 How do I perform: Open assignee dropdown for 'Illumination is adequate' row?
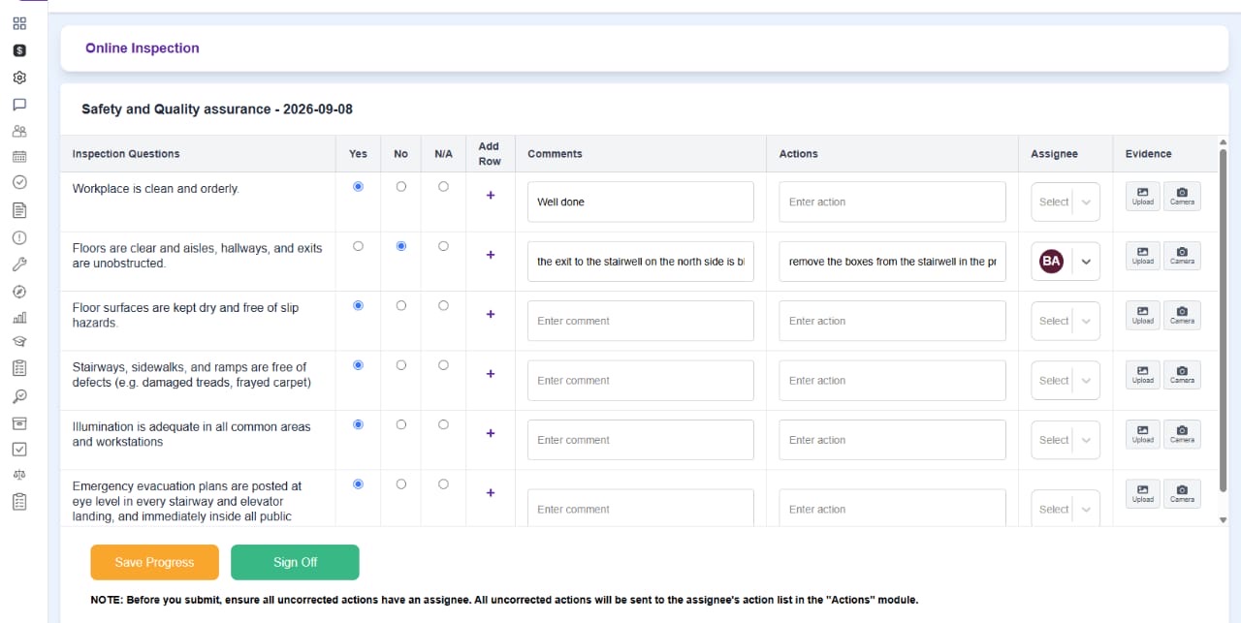[x=1066, y=440]
